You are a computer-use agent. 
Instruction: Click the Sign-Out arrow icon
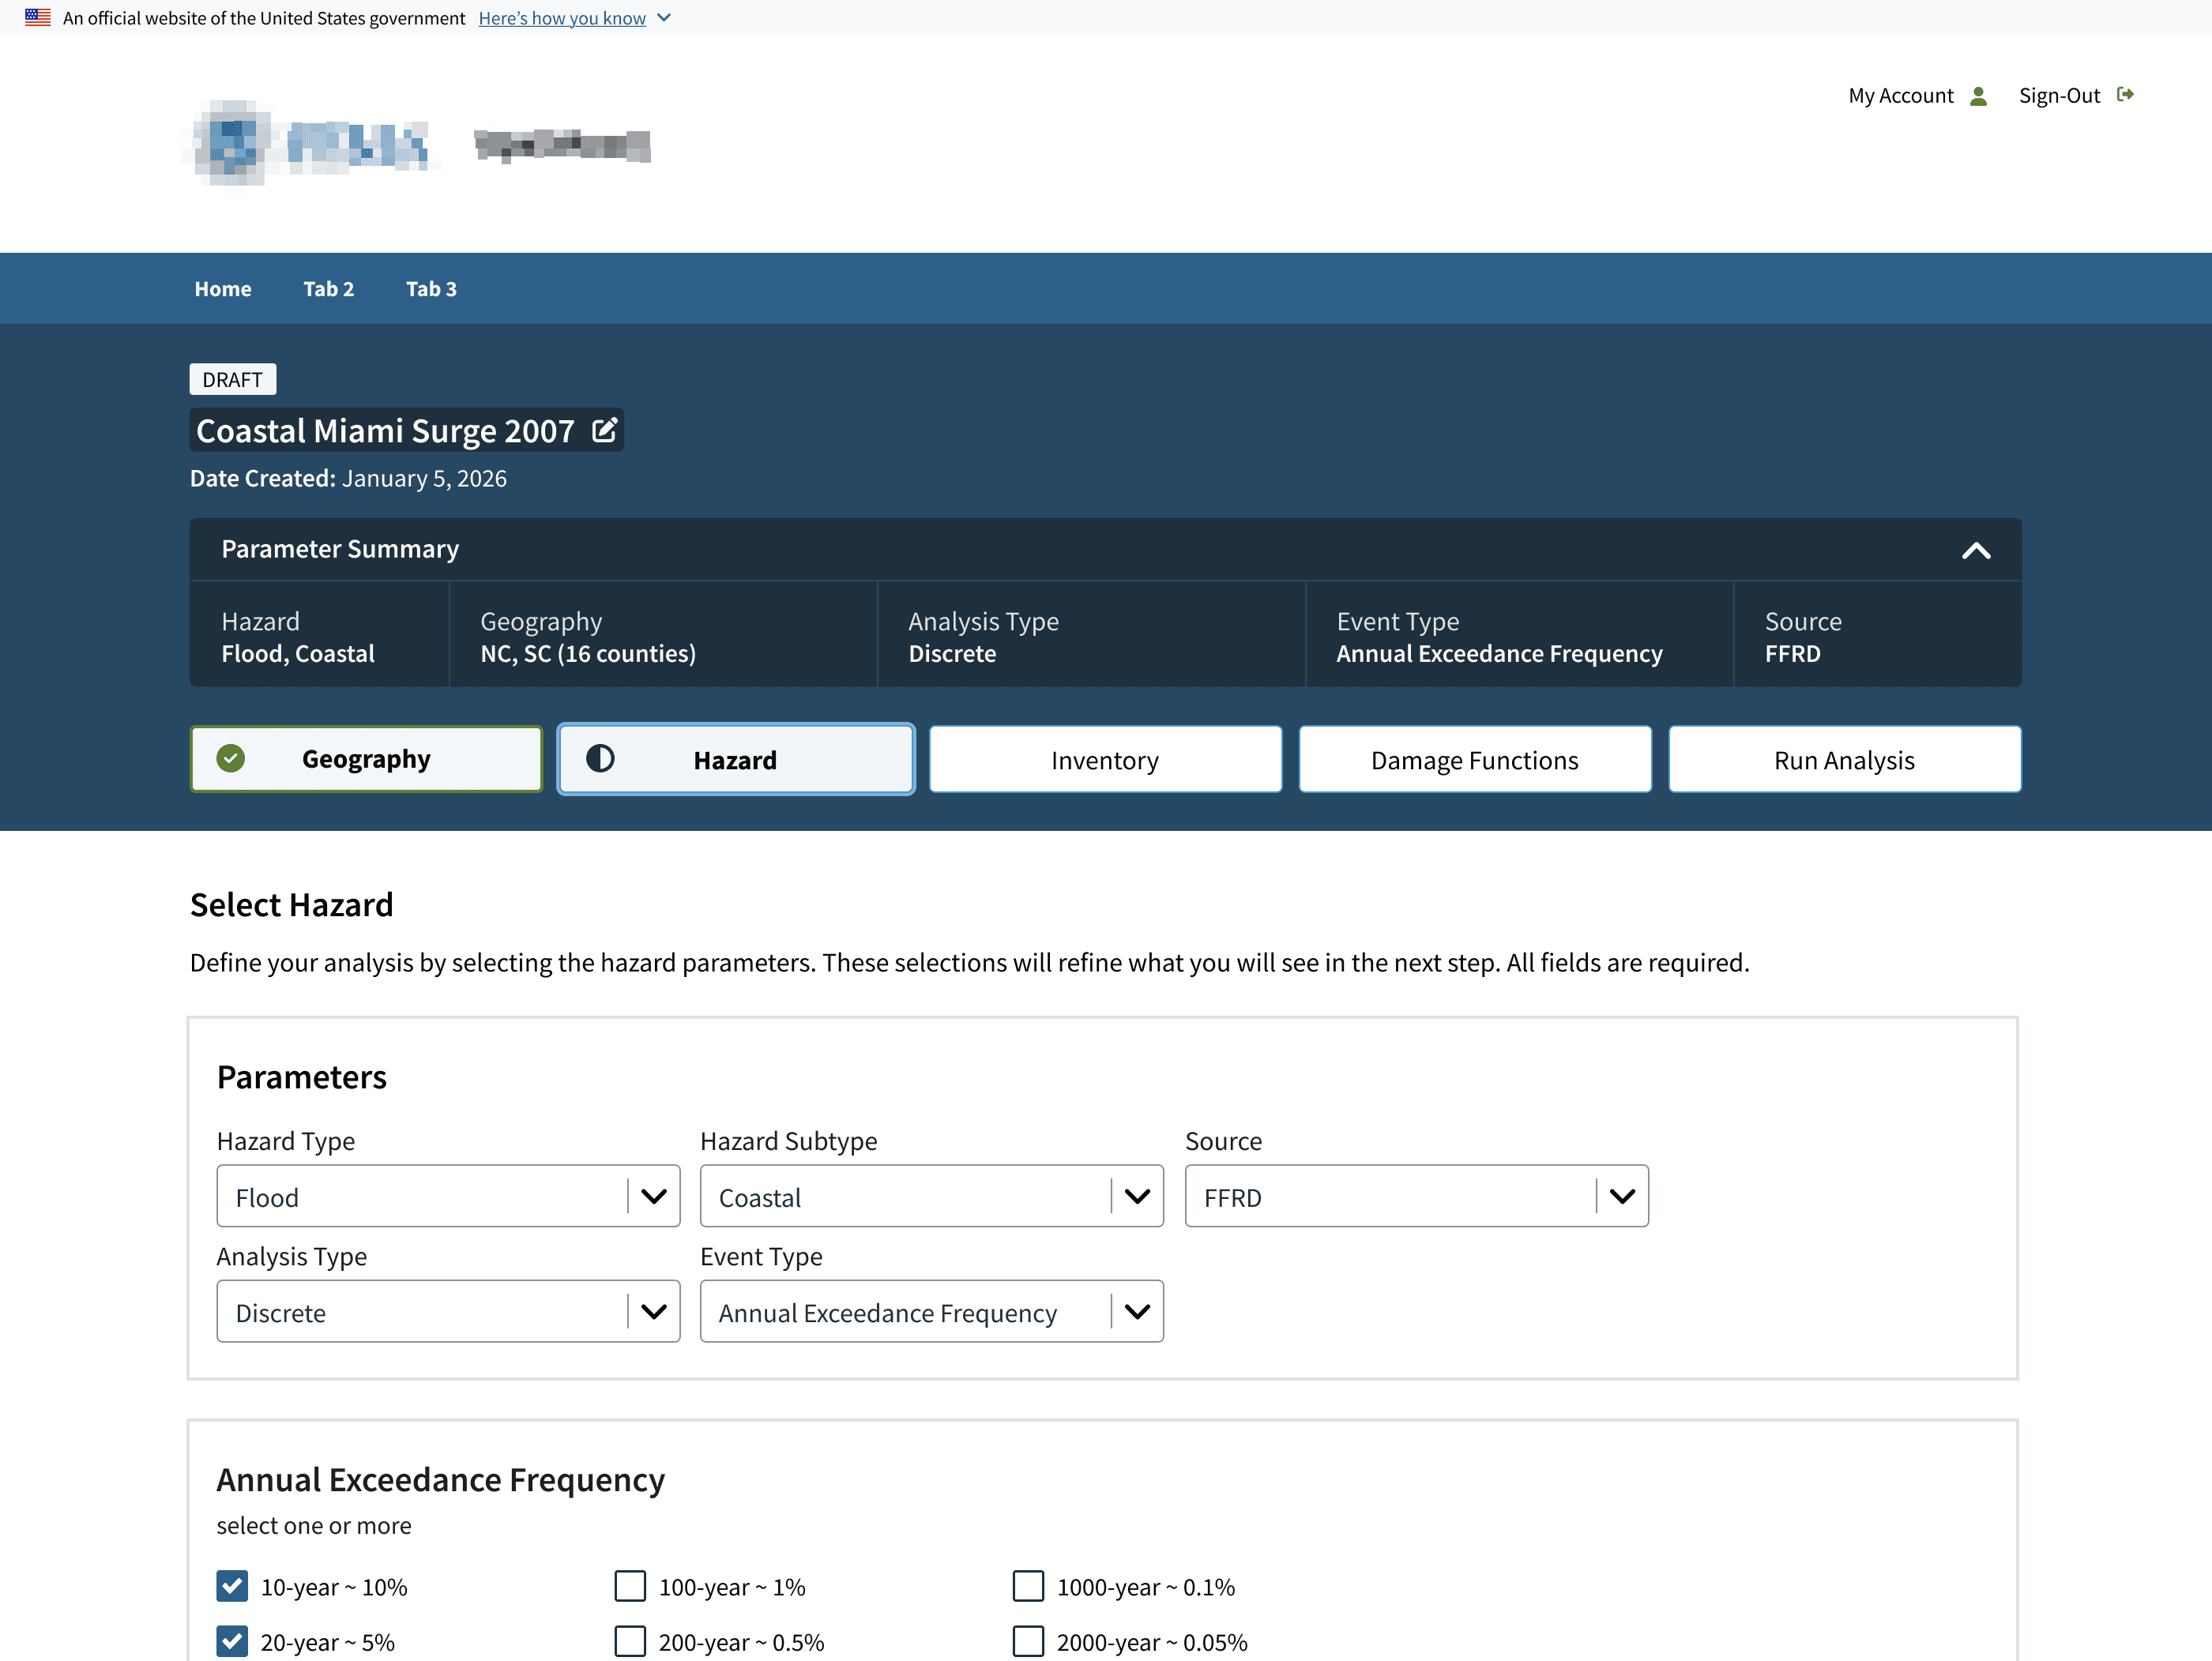(x=2126, y=95)
